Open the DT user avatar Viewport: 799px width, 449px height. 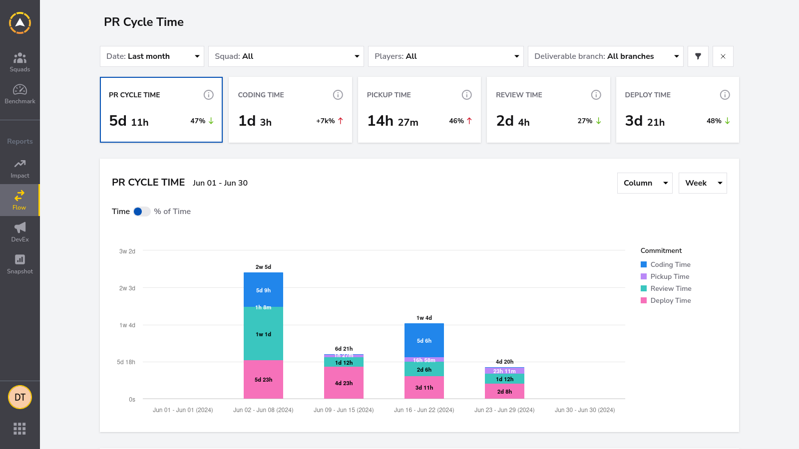pos(20,397)
